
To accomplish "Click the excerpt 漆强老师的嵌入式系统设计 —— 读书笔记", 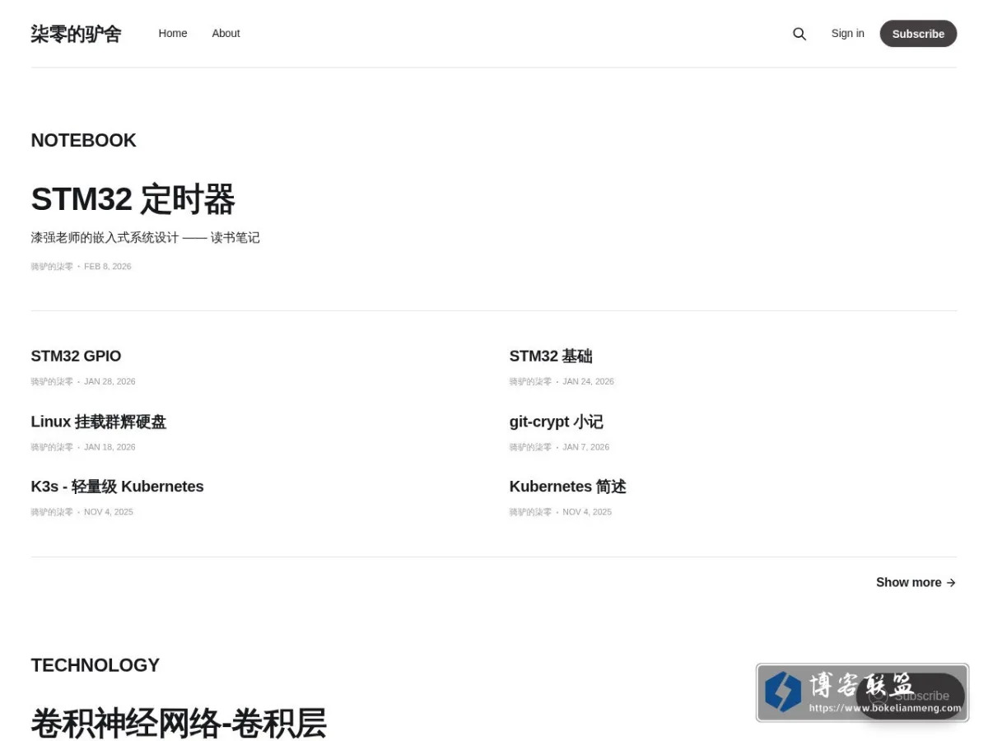I will click(x=145, y=238).
